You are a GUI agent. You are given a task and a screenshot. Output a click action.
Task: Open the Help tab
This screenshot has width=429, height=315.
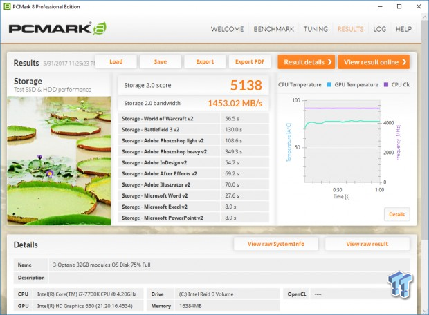(403, 29)
